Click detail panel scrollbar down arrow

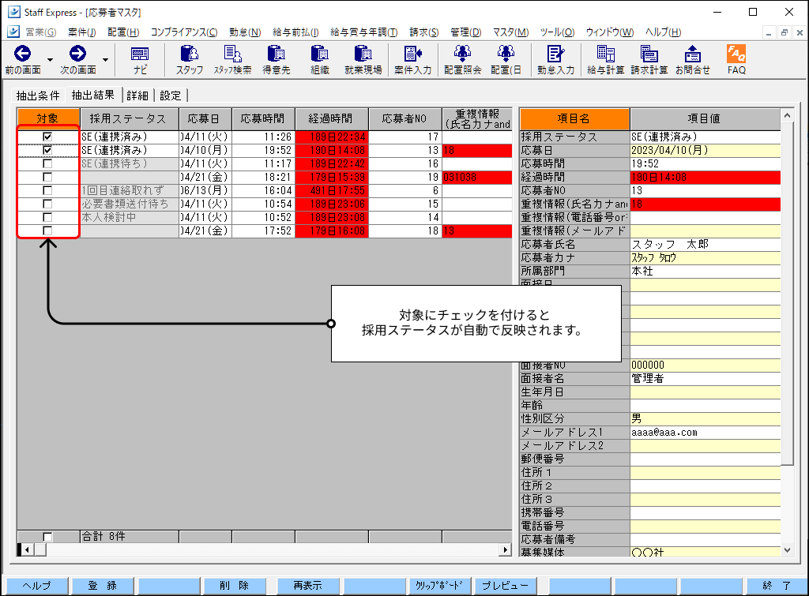[788, 550]
